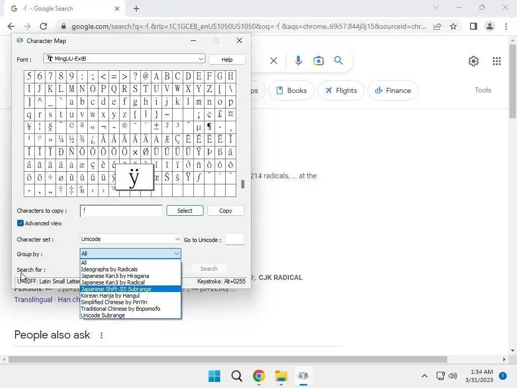
Task: Collapse the Group by dropdown arrow
Action: pyautogui.click(x=177, y=254)
